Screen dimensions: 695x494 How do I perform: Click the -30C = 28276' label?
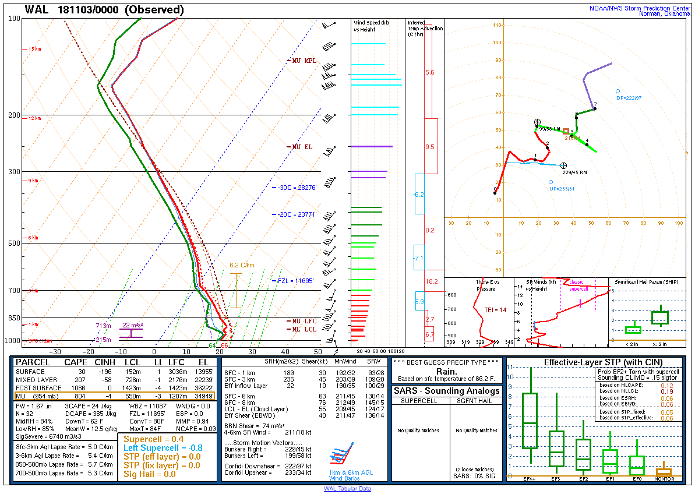pyautogui.click(x=298, y=188)
